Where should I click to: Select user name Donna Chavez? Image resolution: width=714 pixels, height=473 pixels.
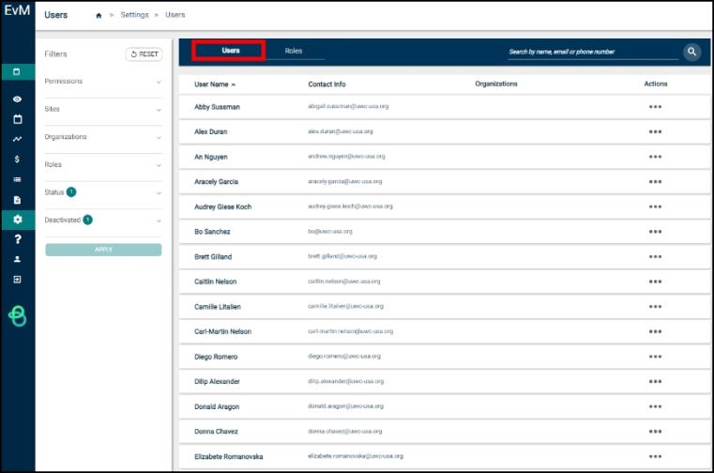point(216,432)
